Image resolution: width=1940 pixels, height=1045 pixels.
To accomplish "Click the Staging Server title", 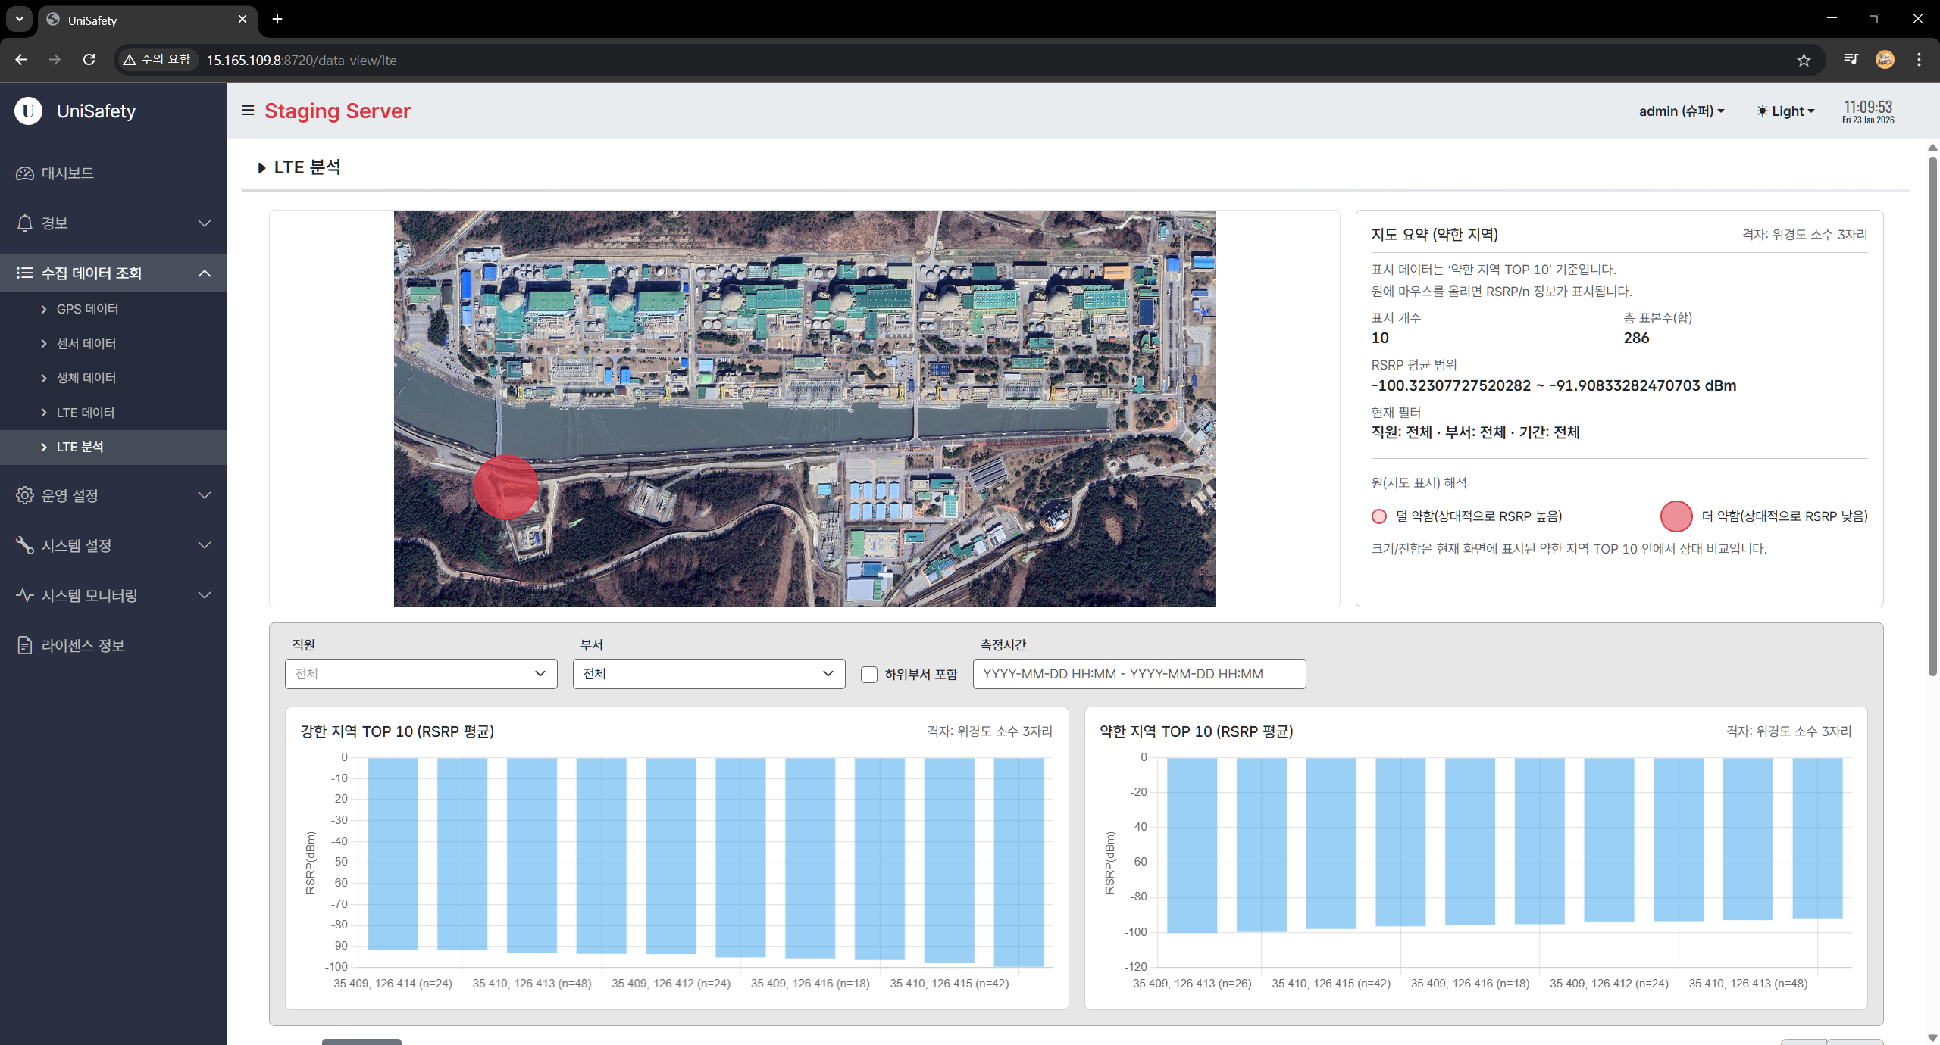I will [337, 111].
